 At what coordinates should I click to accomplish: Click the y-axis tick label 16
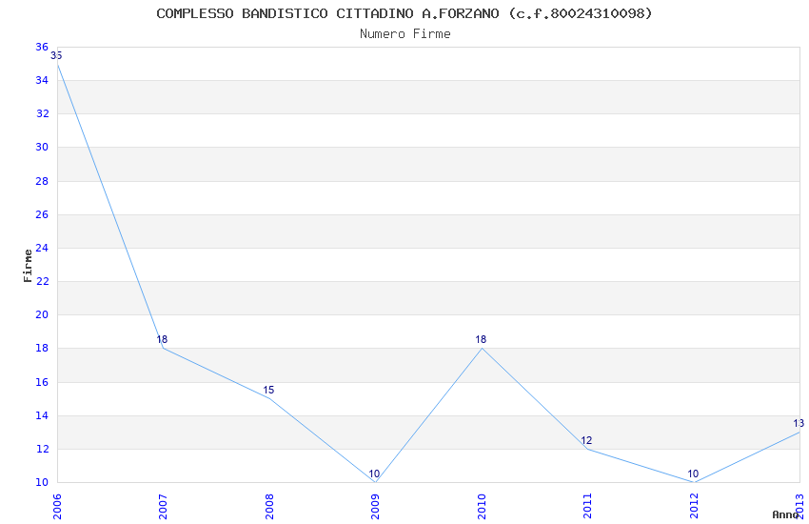(42, 383)
